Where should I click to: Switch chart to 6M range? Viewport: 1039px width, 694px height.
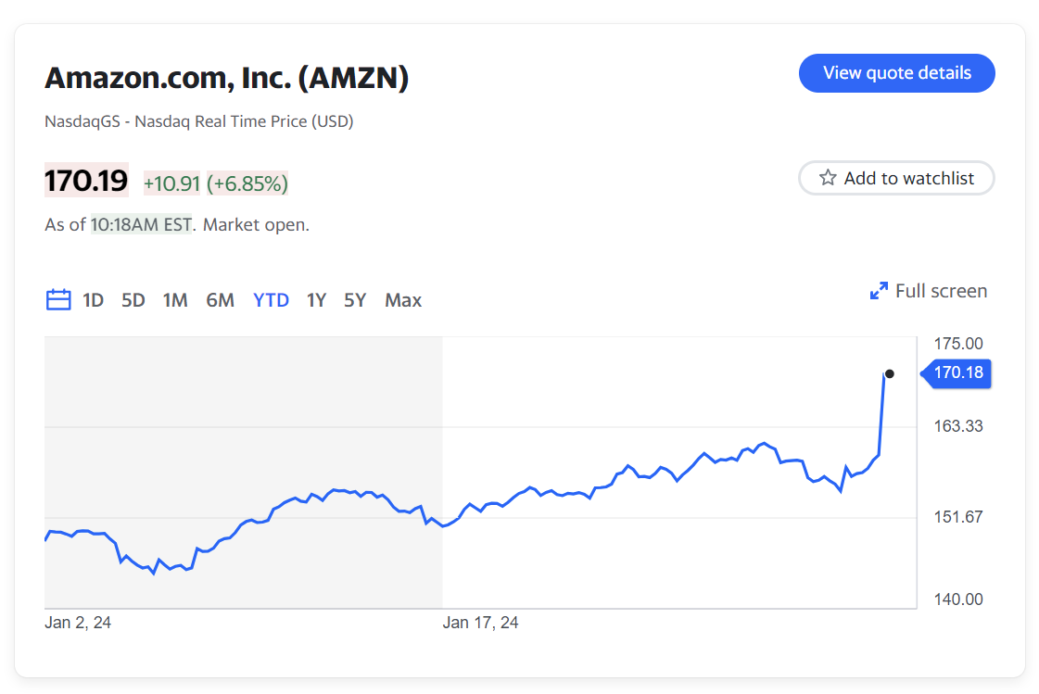220,300
